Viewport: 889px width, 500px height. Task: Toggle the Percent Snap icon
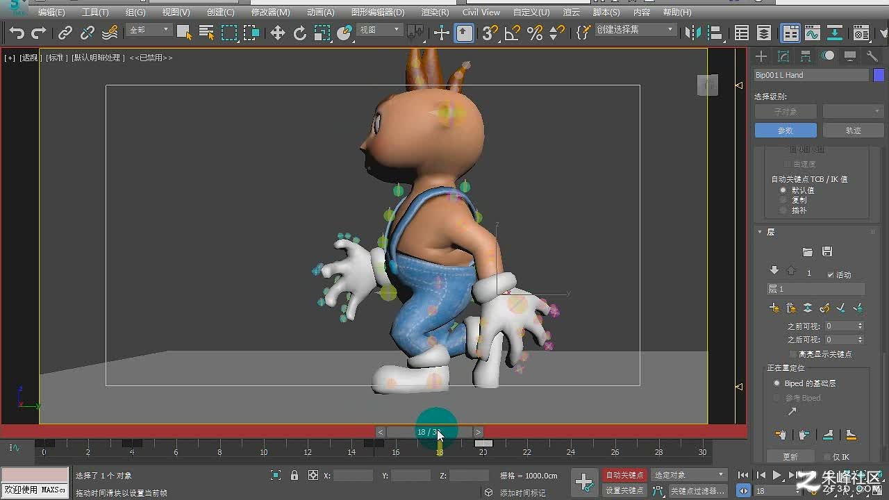click(535, 33)
